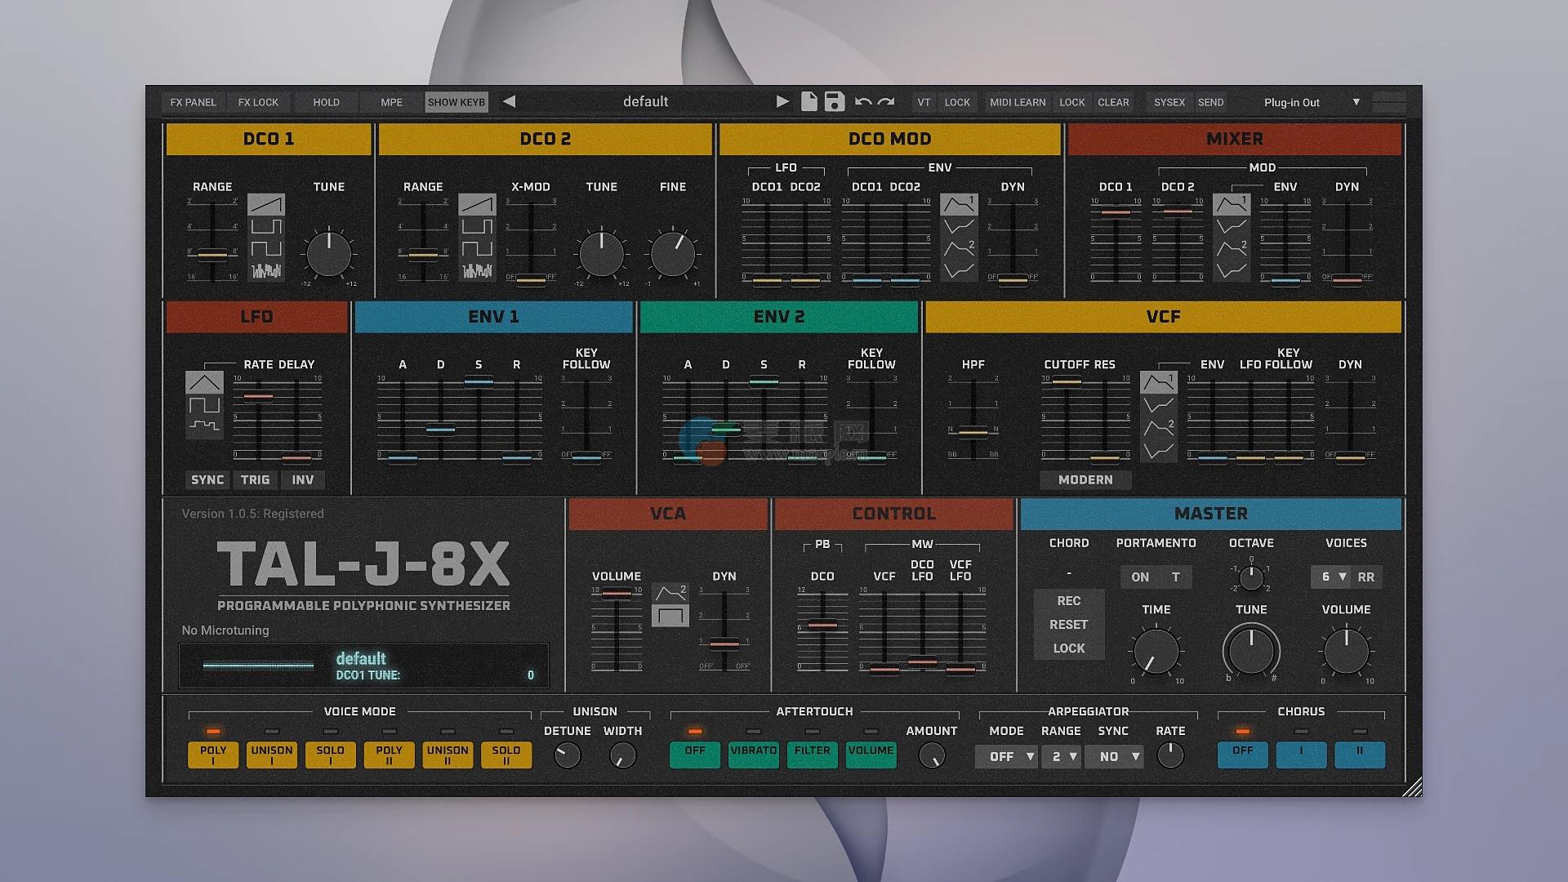Select DCO 1 sawtooth waveform icon
Viewport: 1568px width, 882px height.
266,203
